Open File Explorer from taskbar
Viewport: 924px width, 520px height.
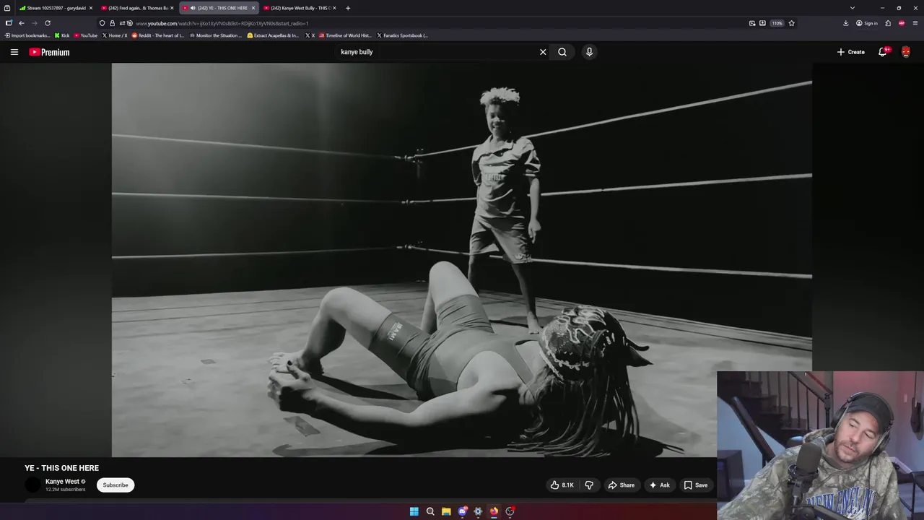[446, 511]
